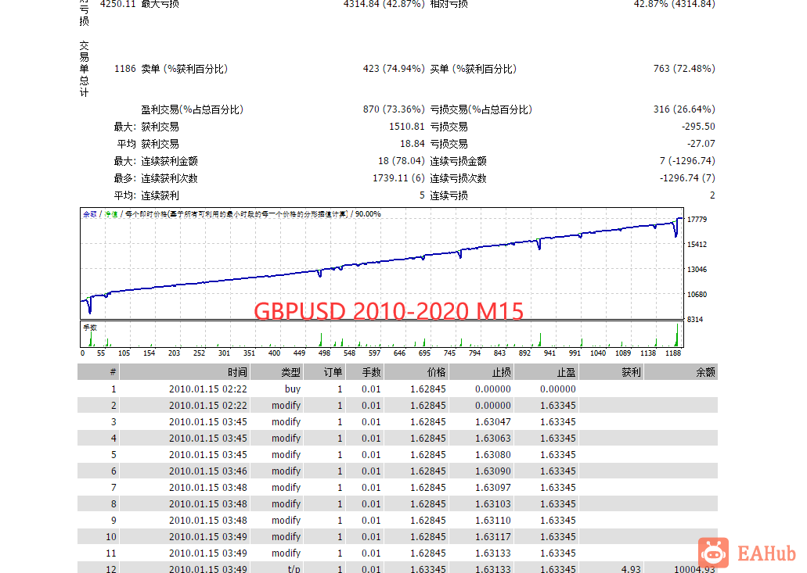Viewport: 807px width, 573px height.
Task: Click chart axis value 10680
Action: (x=697, y=295)
